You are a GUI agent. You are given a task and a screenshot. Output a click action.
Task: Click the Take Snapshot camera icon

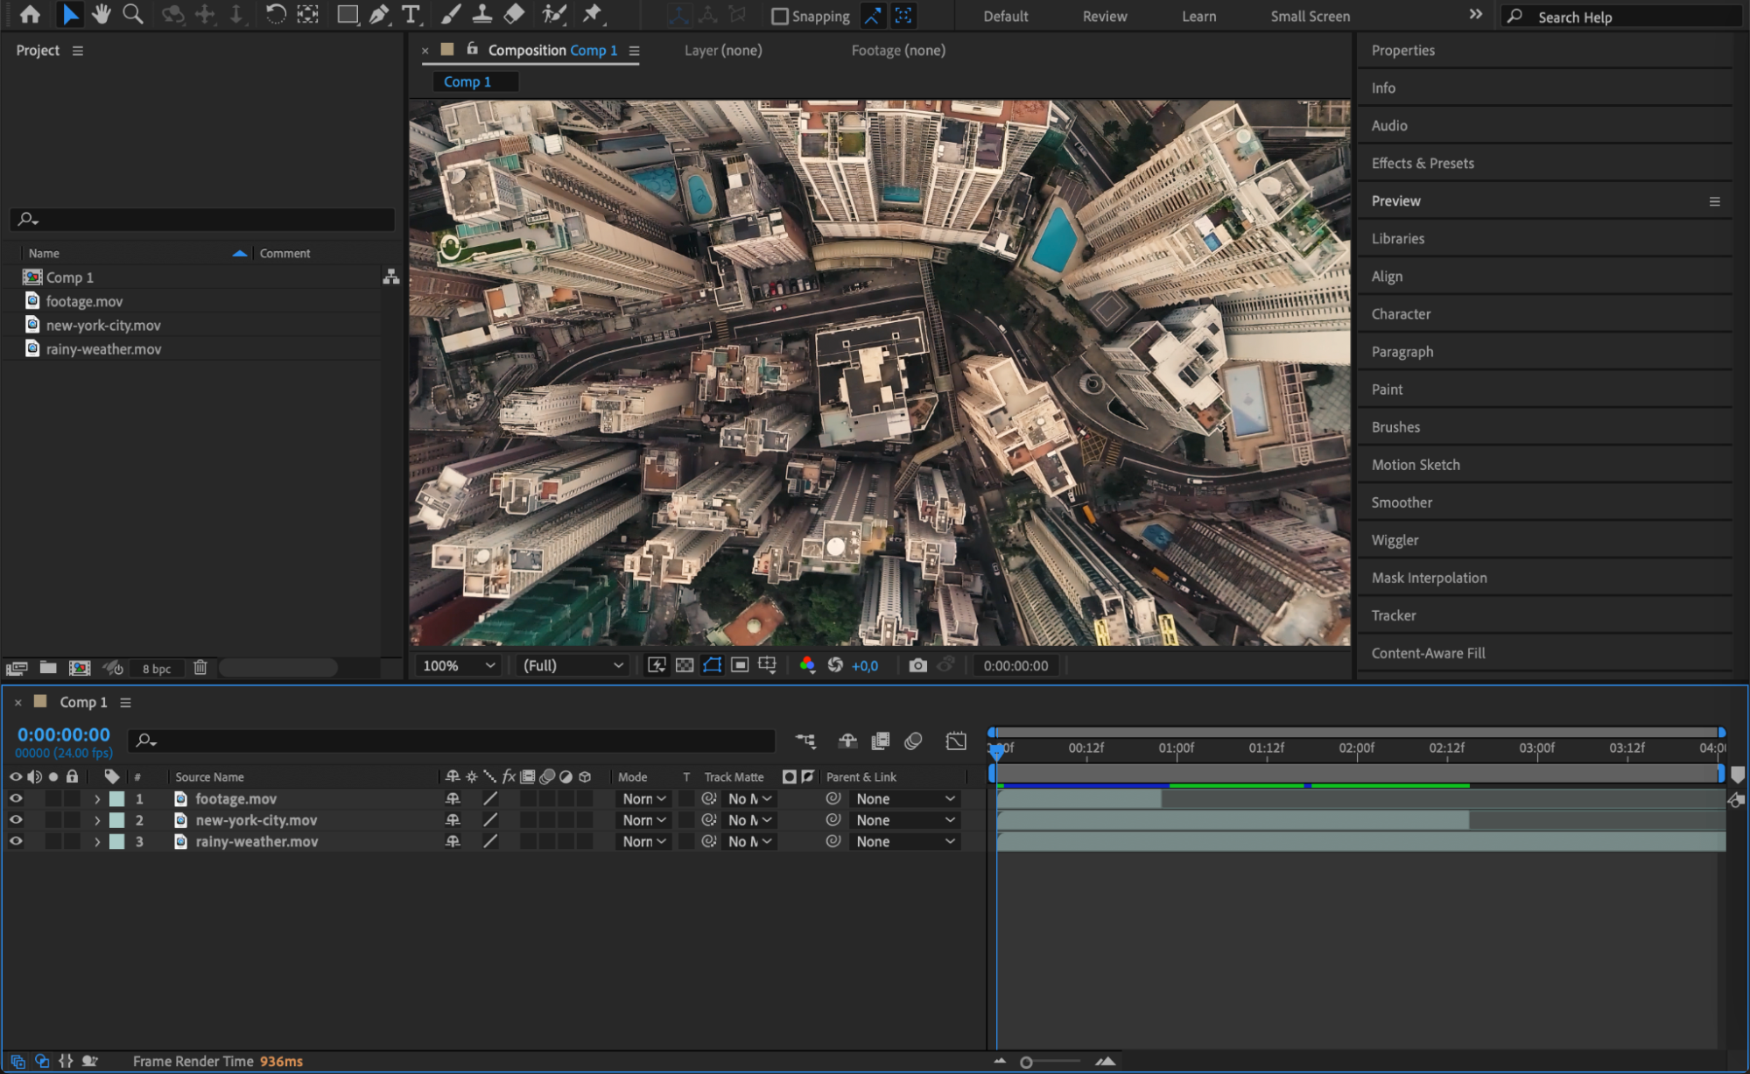click(x=917, y=665)
